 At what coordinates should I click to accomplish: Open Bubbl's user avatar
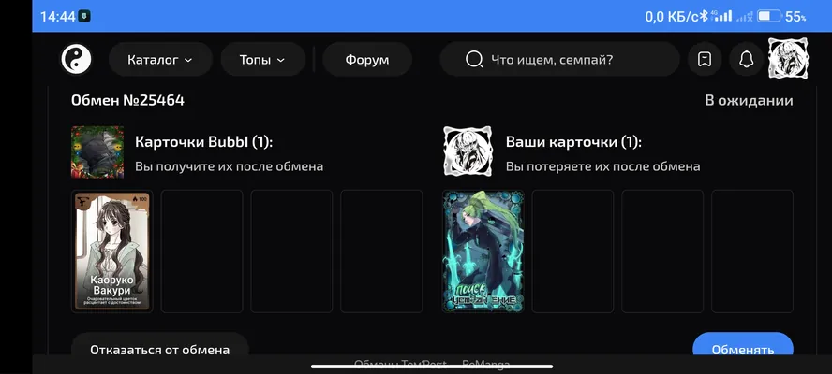[97, 152]
